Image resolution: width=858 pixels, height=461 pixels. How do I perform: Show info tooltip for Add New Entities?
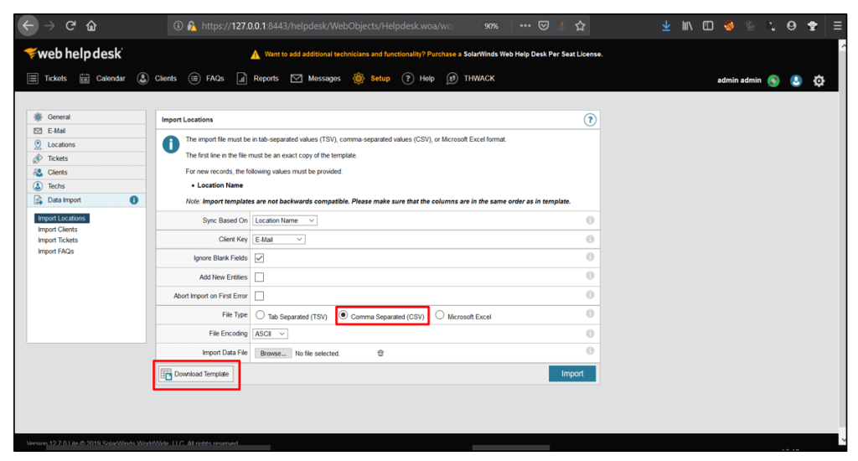point(590,276)
